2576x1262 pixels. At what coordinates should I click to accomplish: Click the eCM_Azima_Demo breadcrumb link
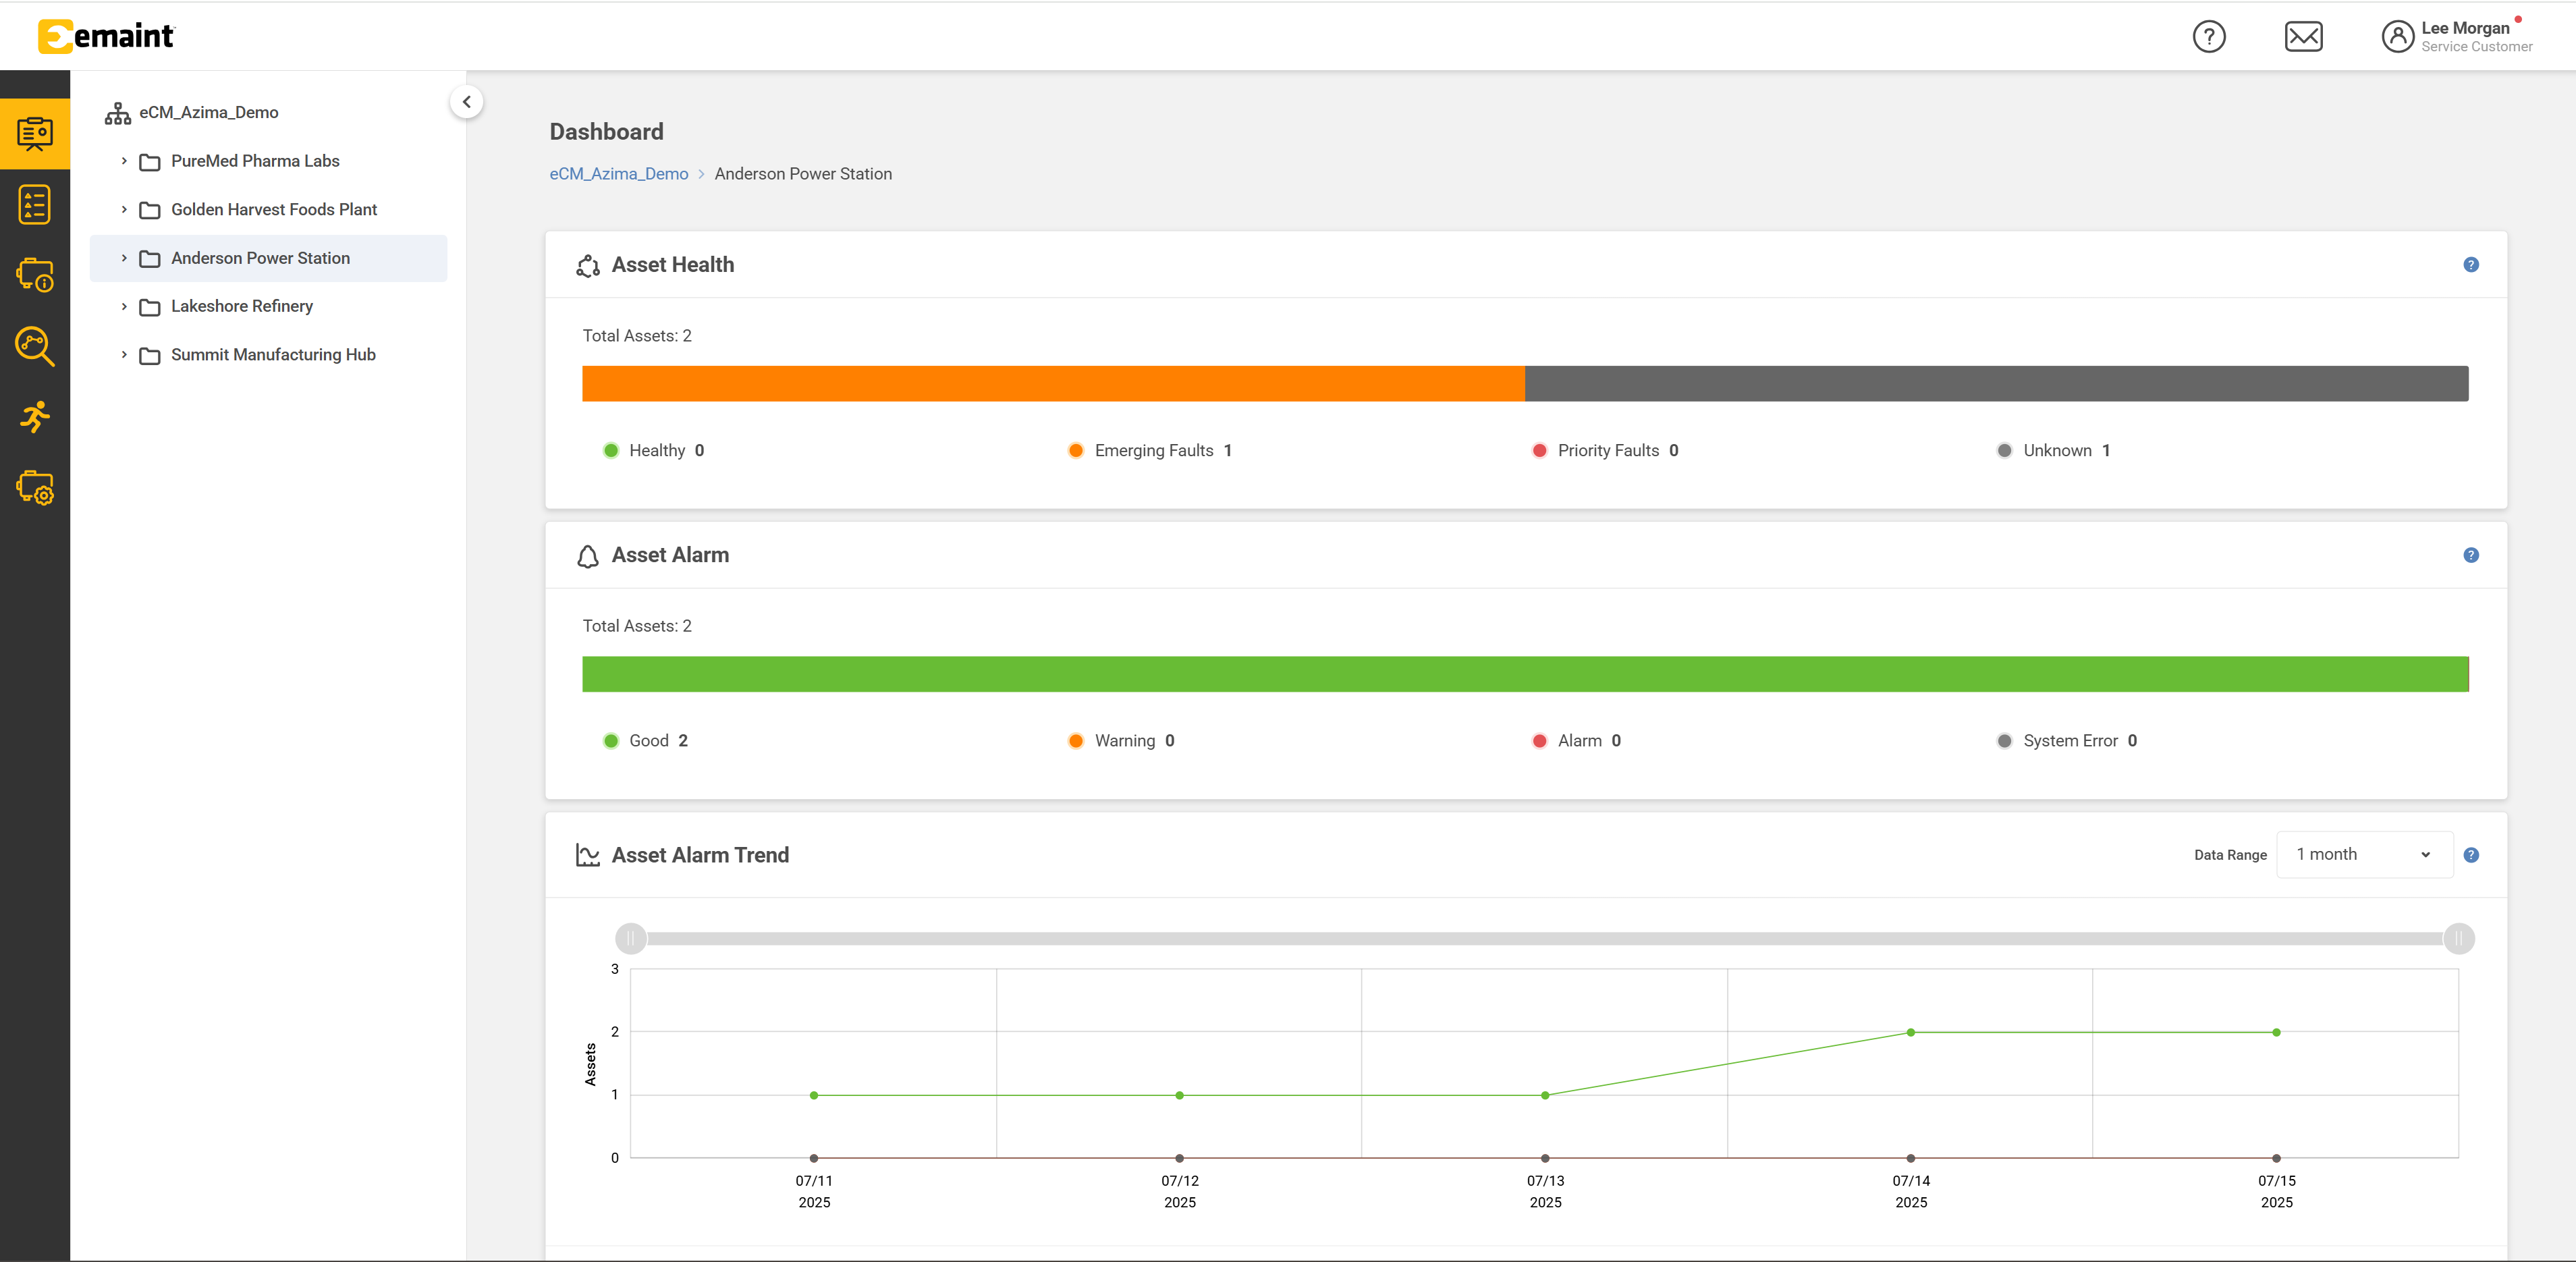(x=618, y=174)
